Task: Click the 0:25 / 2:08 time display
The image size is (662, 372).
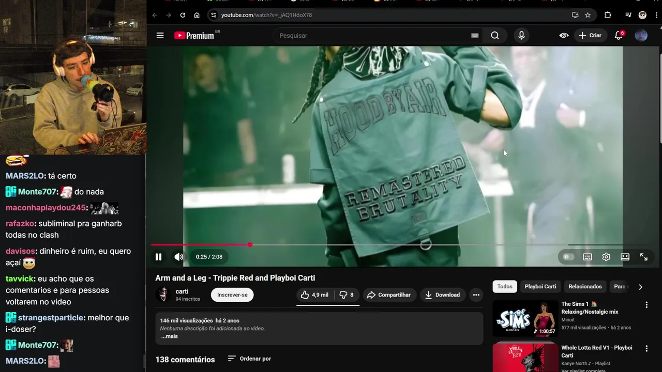Action: 209,257
